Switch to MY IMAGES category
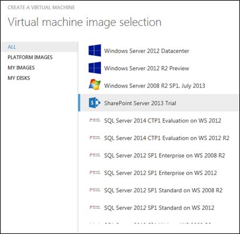This screenshot has height=234, width=240. [21, 67]
